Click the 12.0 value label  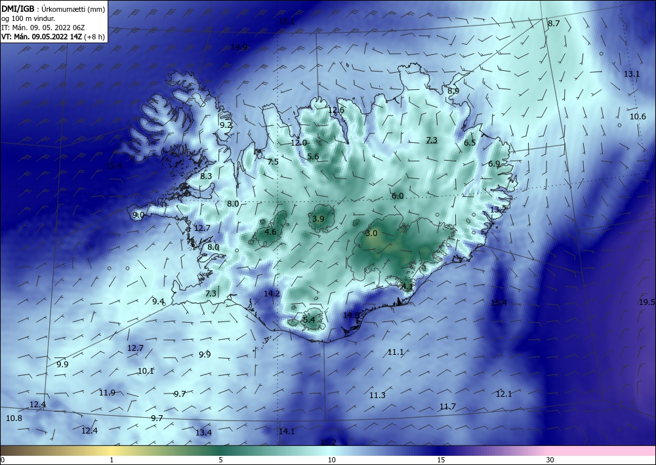coord(298,142)
